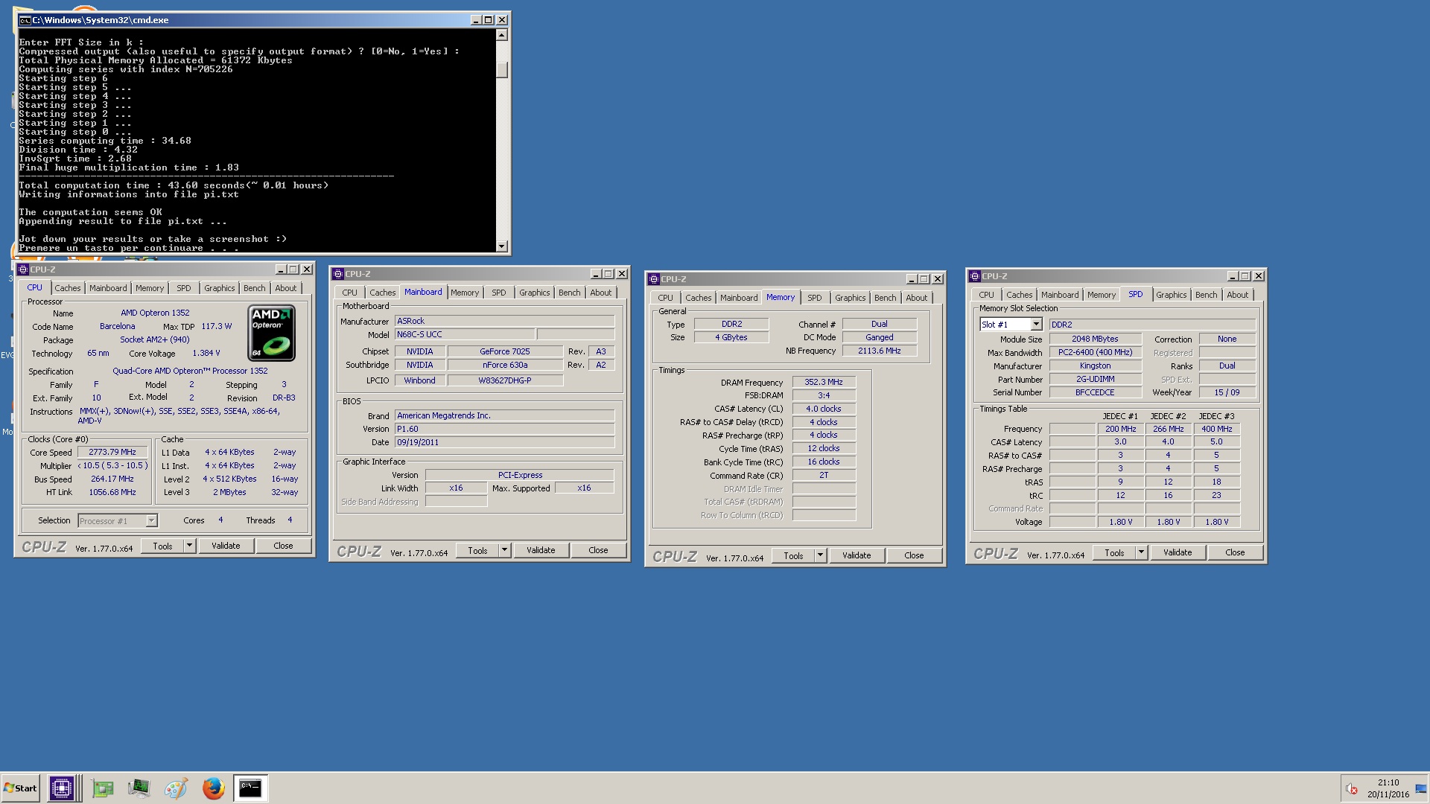Switch to Caches tab in CPU window
This screenshot has width=1430, height=804.
(x=67, y=288)
